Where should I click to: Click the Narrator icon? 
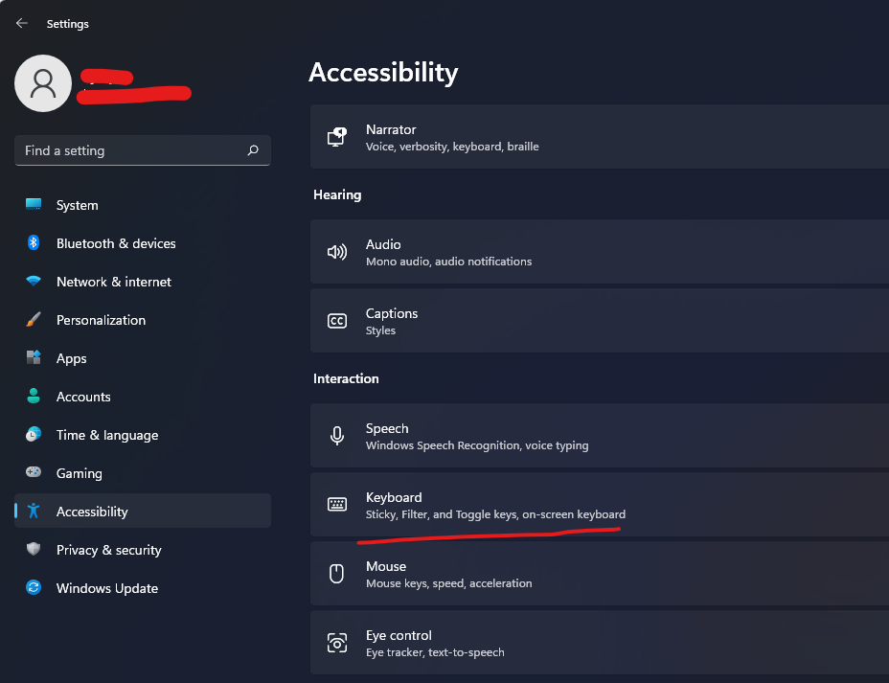(x=337, y=137)
